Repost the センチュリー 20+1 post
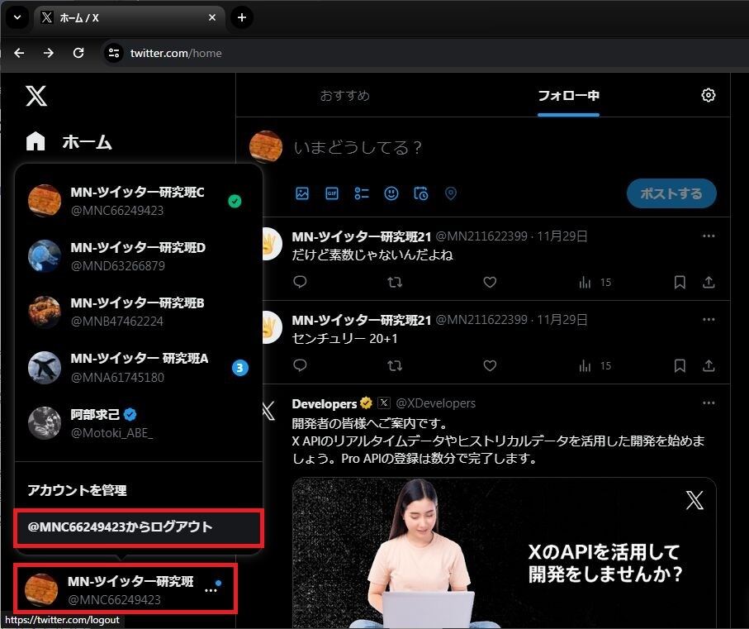This screenshot has height=629, width=749. [x=395, y=365]
